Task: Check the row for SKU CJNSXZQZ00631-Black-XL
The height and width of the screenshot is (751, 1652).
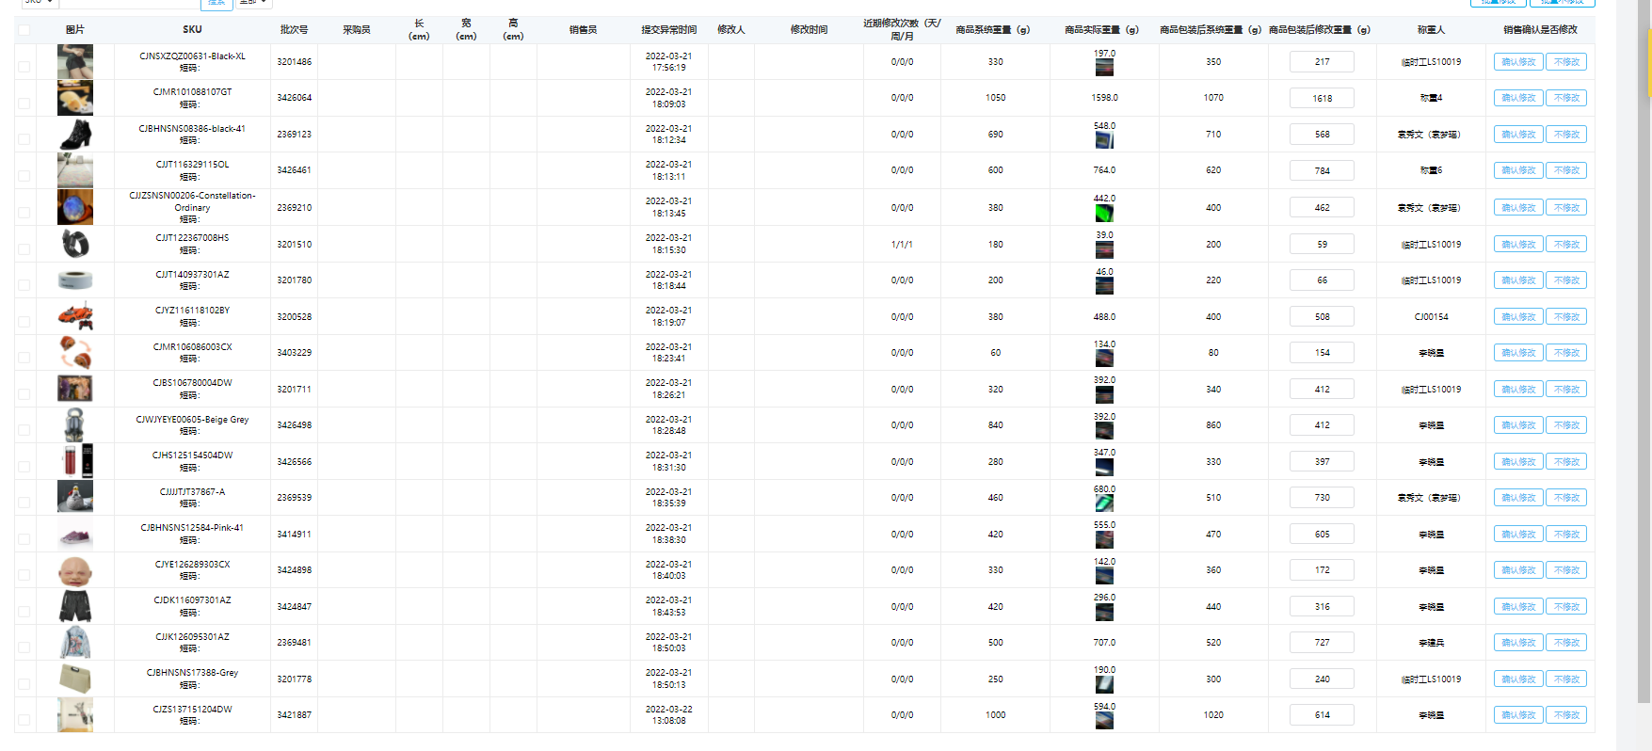Action: coord(24,67)
